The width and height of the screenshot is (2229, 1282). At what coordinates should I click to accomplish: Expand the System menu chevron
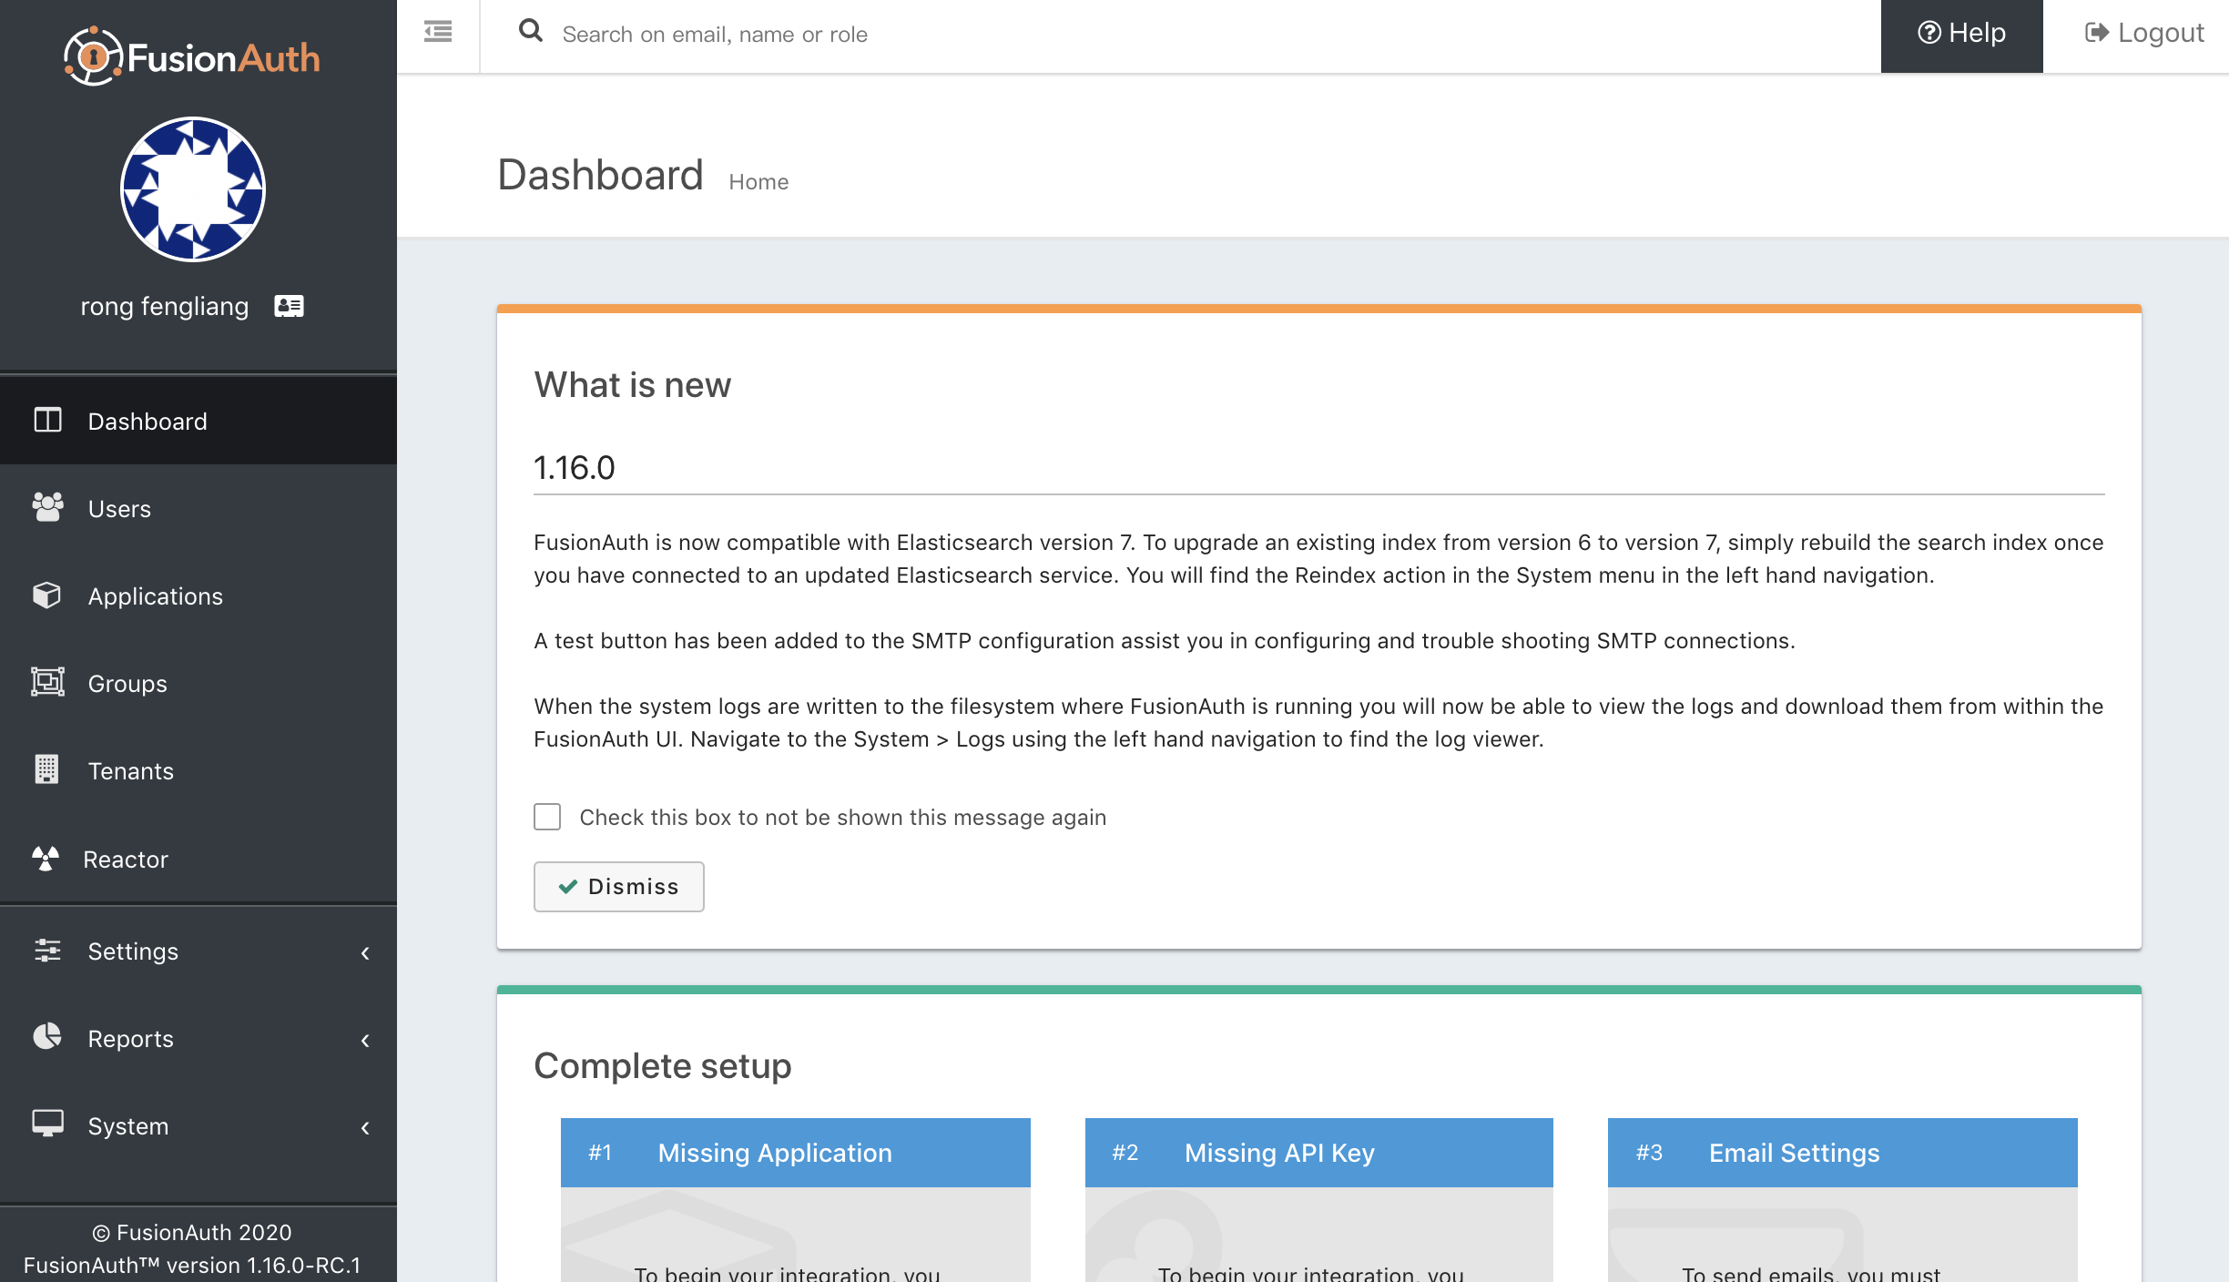pos(365,1127)
